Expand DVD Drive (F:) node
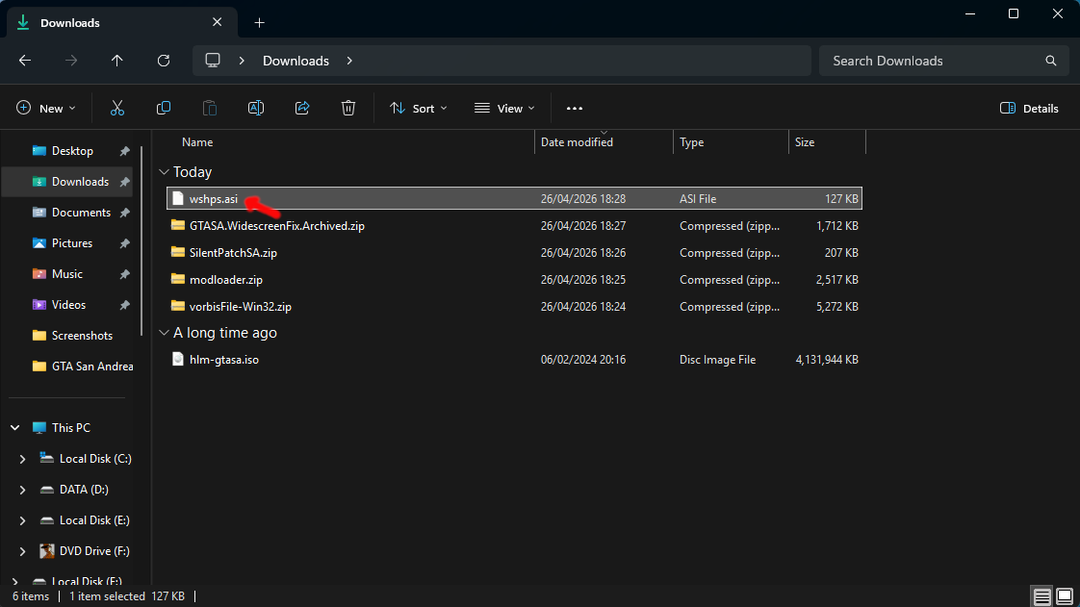Screen dimensions: 1080x607 [x=23, y=551]
